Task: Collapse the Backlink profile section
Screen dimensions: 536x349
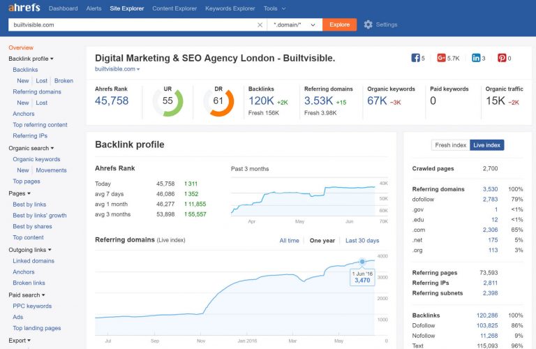Action: coord(31,59)
